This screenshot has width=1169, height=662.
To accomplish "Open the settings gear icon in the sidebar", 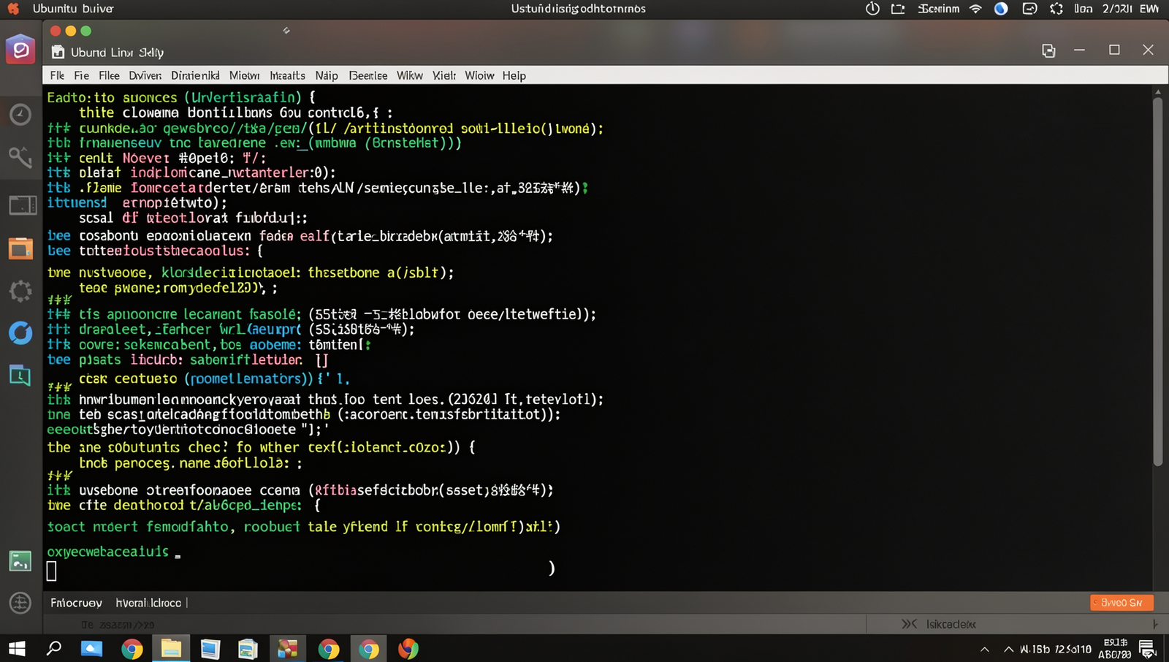I will 20,291.
